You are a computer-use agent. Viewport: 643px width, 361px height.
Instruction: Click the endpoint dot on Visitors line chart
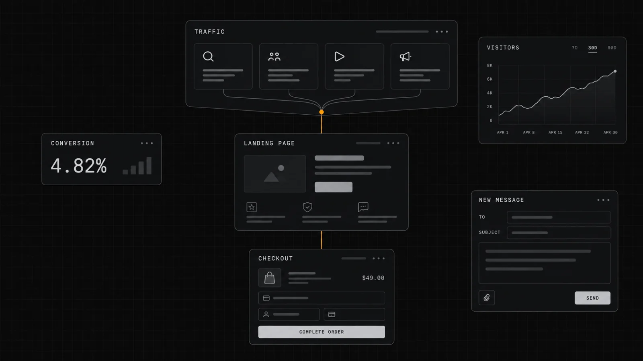(615, 71)
